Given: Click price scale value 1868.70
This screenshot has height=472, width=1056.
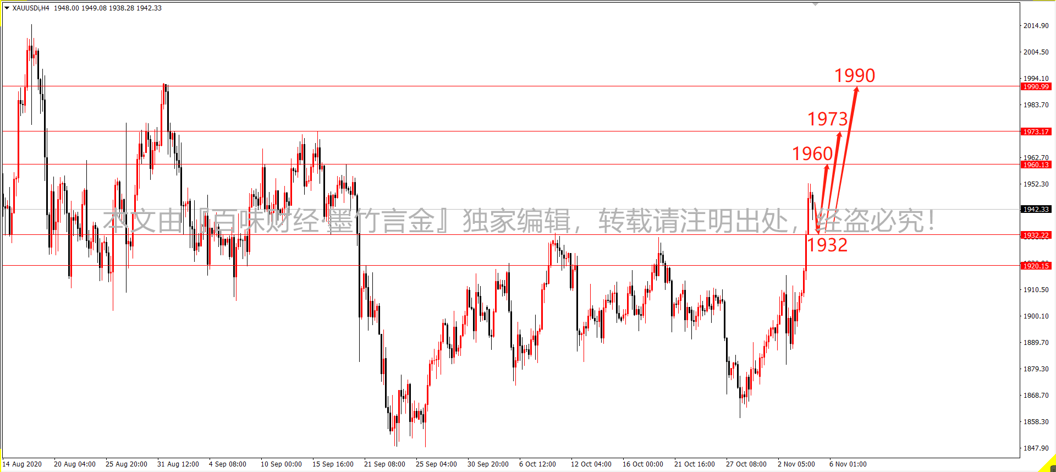Looking at the screenshot, I should (1036, 395).
